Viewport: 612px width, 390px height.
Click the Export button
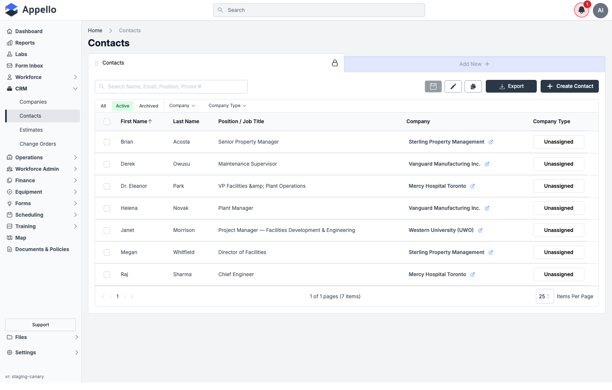coord(511,86)
